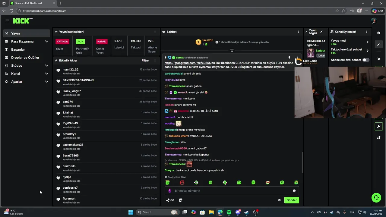This screenshot has height=217, width=386.
Task: Click the YAYINDA status badge
Action: [62, 41]
